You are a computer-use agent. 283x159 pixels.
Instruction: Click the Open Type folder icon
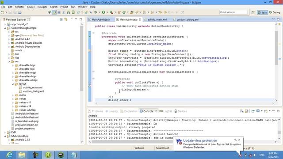coord(132,12)
